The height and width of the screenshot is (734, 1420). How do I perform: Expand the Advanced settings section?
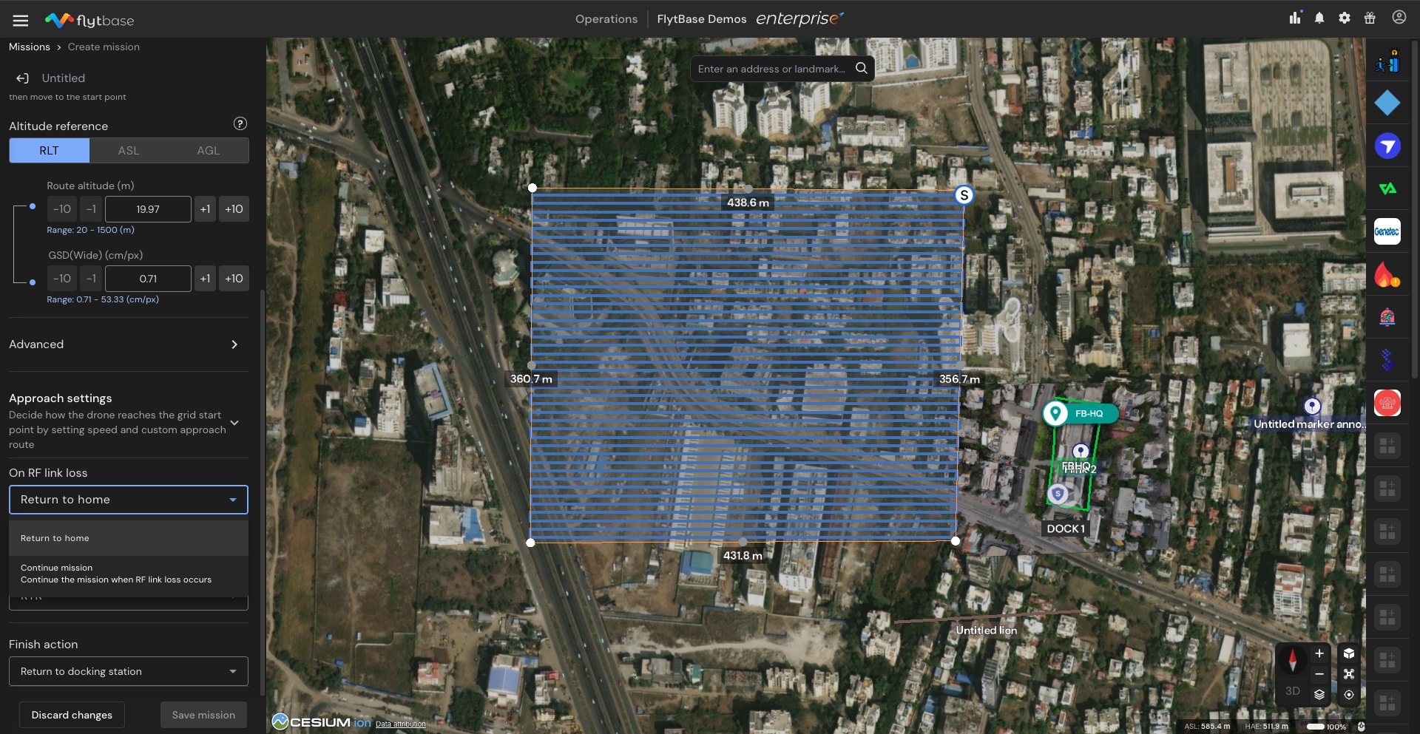[x=234, y=344]
